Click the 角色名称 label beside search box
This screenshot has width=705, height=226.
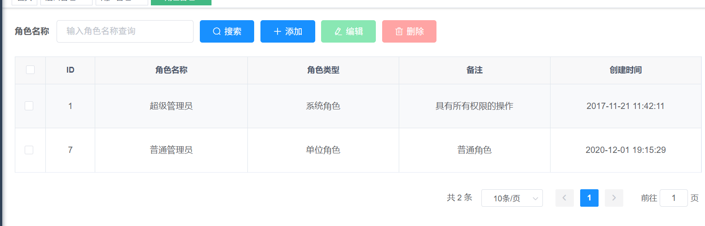pyautogui.click(x=32, y=31)
